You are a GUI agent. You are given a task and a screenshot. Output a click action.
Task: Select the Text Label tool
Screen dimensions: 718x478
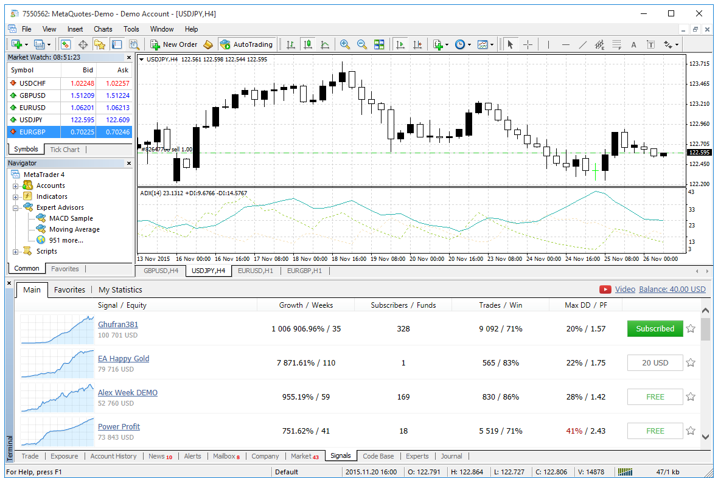650,44
